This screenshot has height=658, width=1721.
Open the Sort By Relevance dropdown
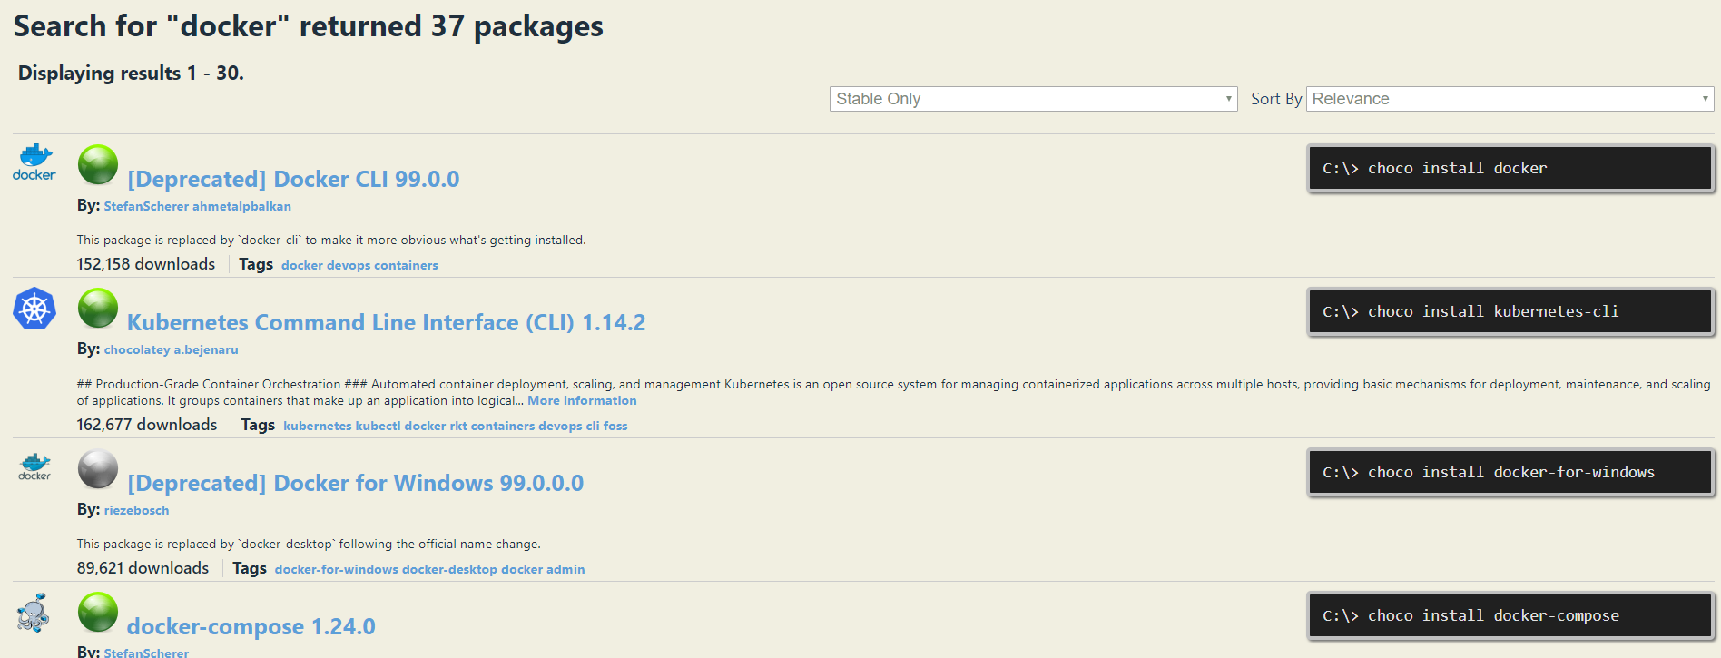click(1510, 99)
